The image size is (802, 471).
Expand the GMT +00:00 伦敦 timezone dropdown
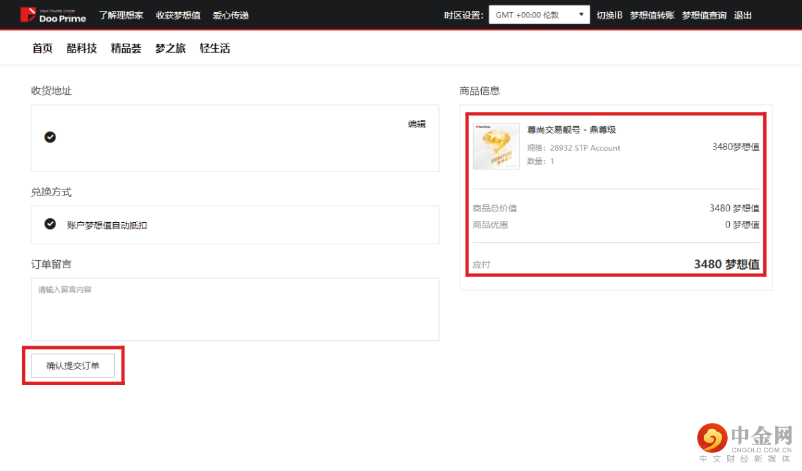(539, 15)
